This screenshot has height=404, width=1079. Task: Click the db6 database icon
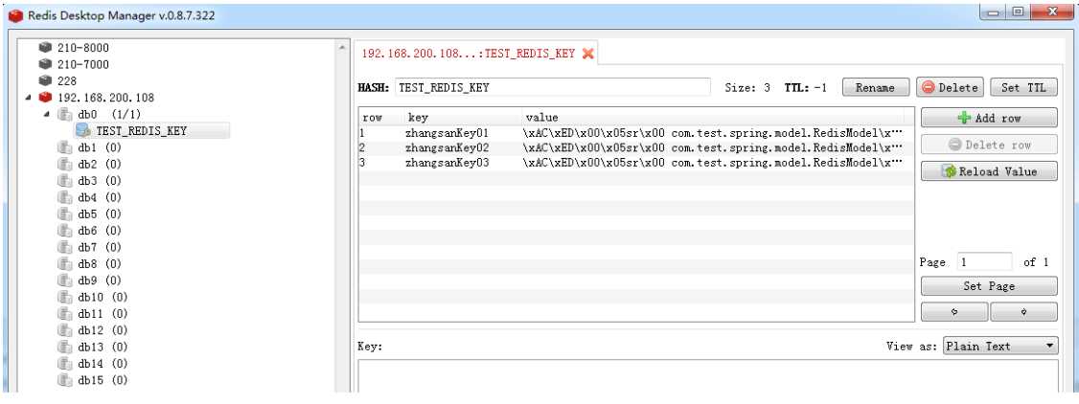[65, 230]
